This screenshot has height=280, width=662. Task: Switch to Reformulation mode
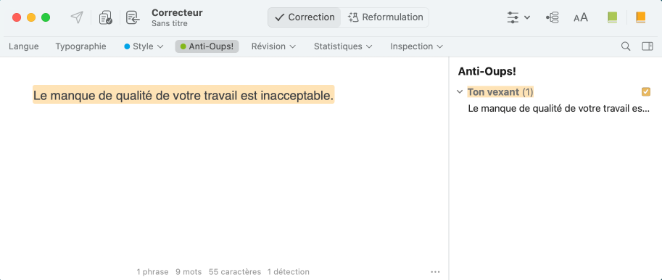point(385,17)
